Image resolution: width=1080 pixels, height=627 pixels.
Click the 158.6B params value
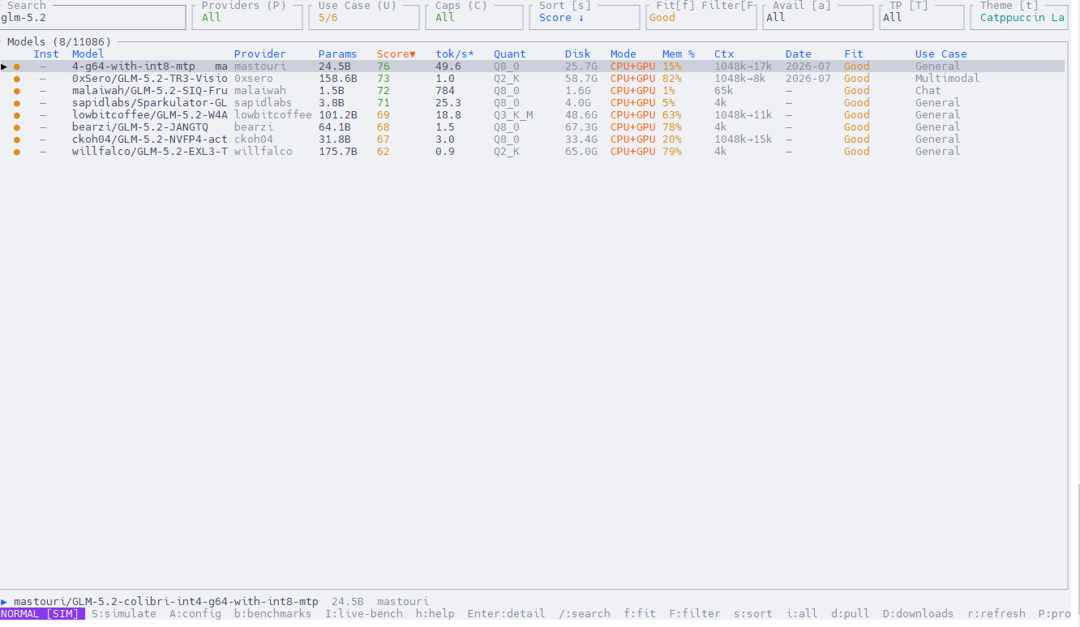point(338,79)
